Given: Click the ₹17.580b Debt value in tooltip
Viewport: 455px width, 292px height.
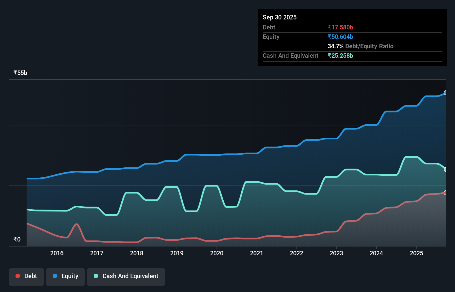Looking at the screenshot, I should pos(340,27).
